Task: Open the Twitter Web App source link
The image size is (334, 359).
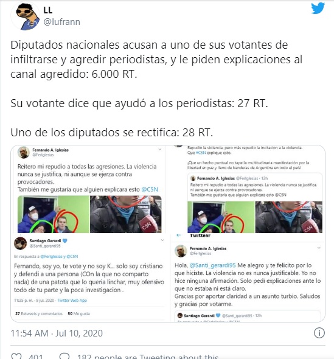Action: [72, 301]
